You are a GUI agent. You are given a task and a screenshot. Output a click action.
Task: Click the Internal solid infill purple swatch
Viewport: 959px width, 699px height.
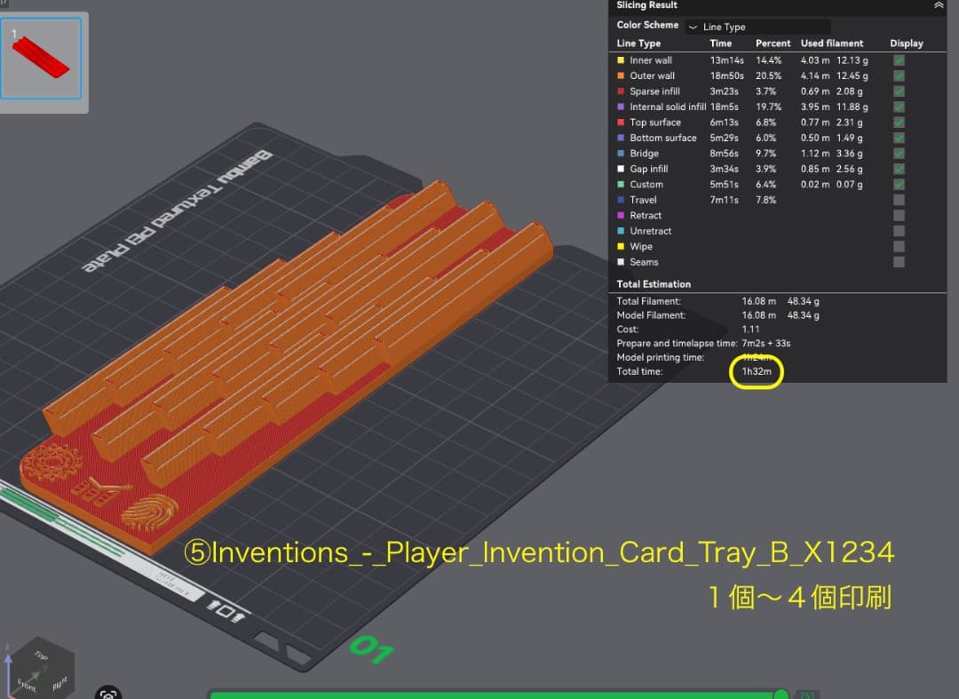point(621,107)
